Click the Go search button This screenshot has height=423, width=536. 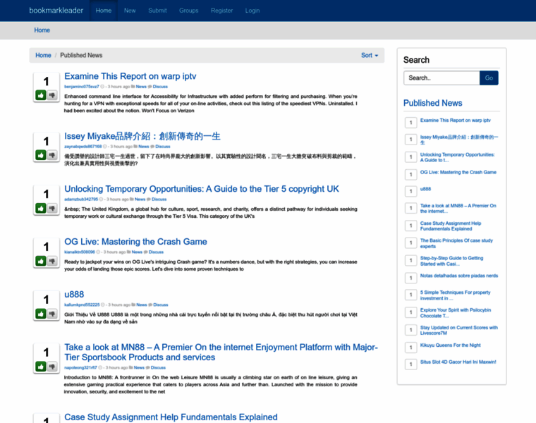[x=489, y=78]
